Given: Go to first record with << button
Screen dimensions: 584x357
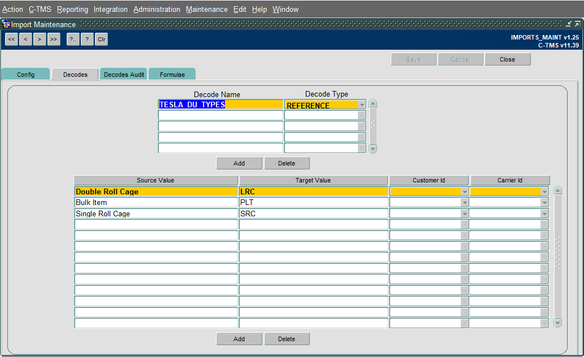Looking at the screenshot, I should tap(11, 39).
